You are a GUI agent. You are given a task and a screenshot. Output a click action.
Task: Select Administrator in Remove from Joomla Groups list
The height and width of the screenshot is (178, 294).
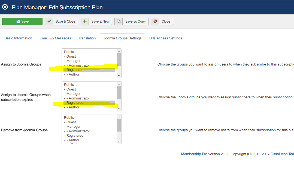pos(89,131)
